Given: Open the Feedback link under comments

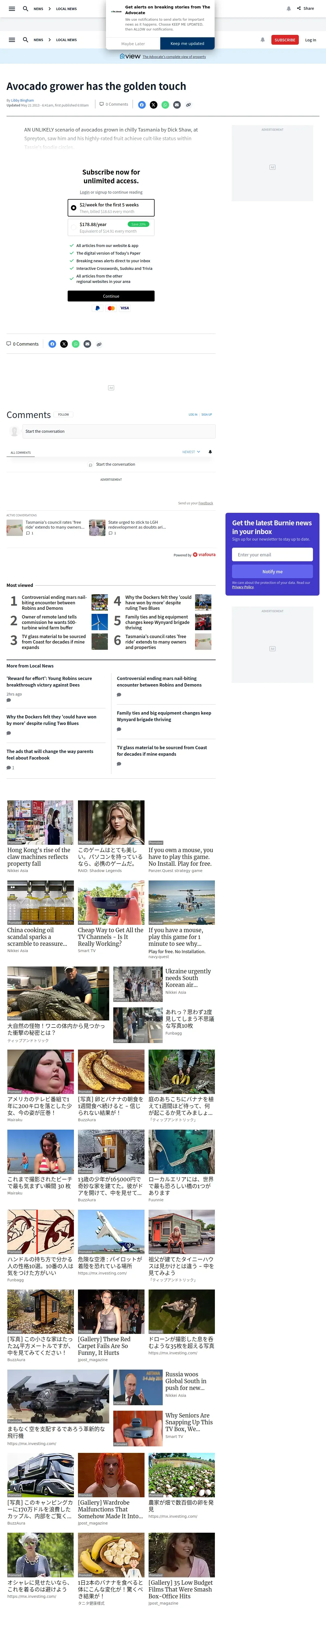Looking at the screenshot, I should 206,503.
